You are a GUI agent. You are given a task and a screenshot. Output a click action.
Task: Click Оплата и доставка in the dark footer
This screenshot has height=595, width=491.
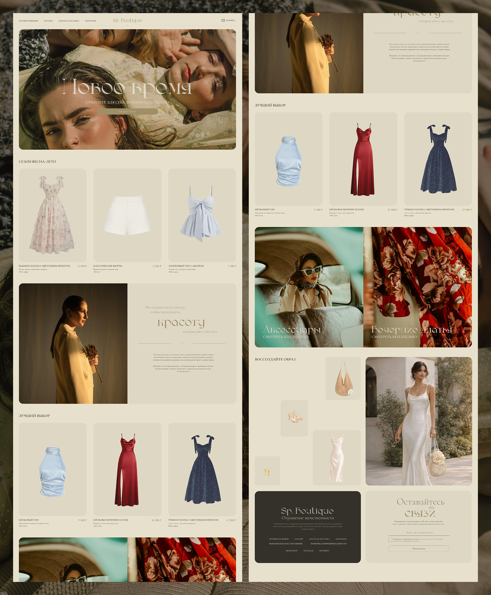tap(319, 539)
